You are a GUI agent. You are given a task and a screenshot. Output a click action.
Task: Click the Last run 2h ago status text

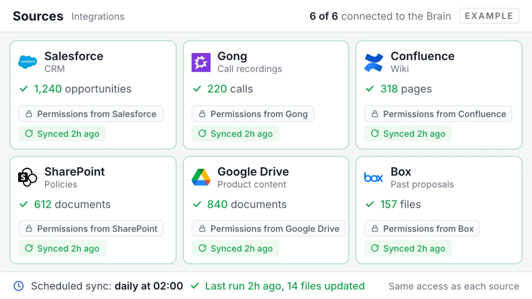coord(285,286)
